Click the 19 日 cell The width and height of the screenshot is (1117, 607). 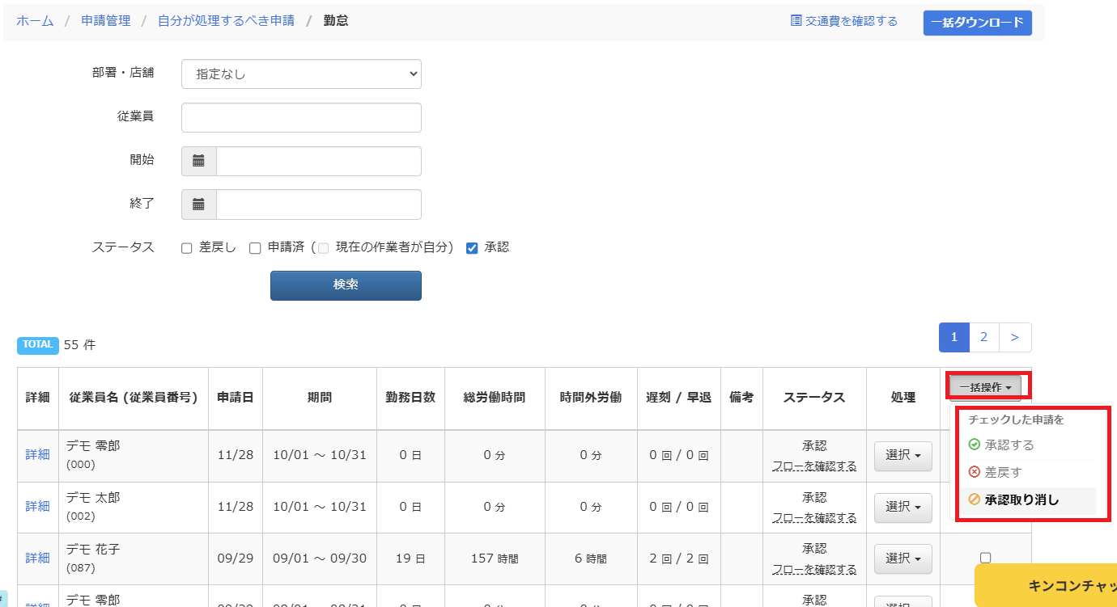[410, 559]
